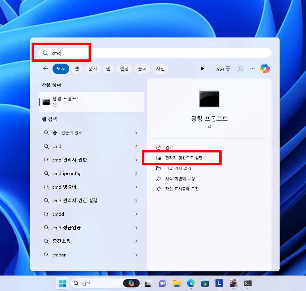Expand the cmdd suggestion chevron
The image size is (306, 291).
coord(137,214)
